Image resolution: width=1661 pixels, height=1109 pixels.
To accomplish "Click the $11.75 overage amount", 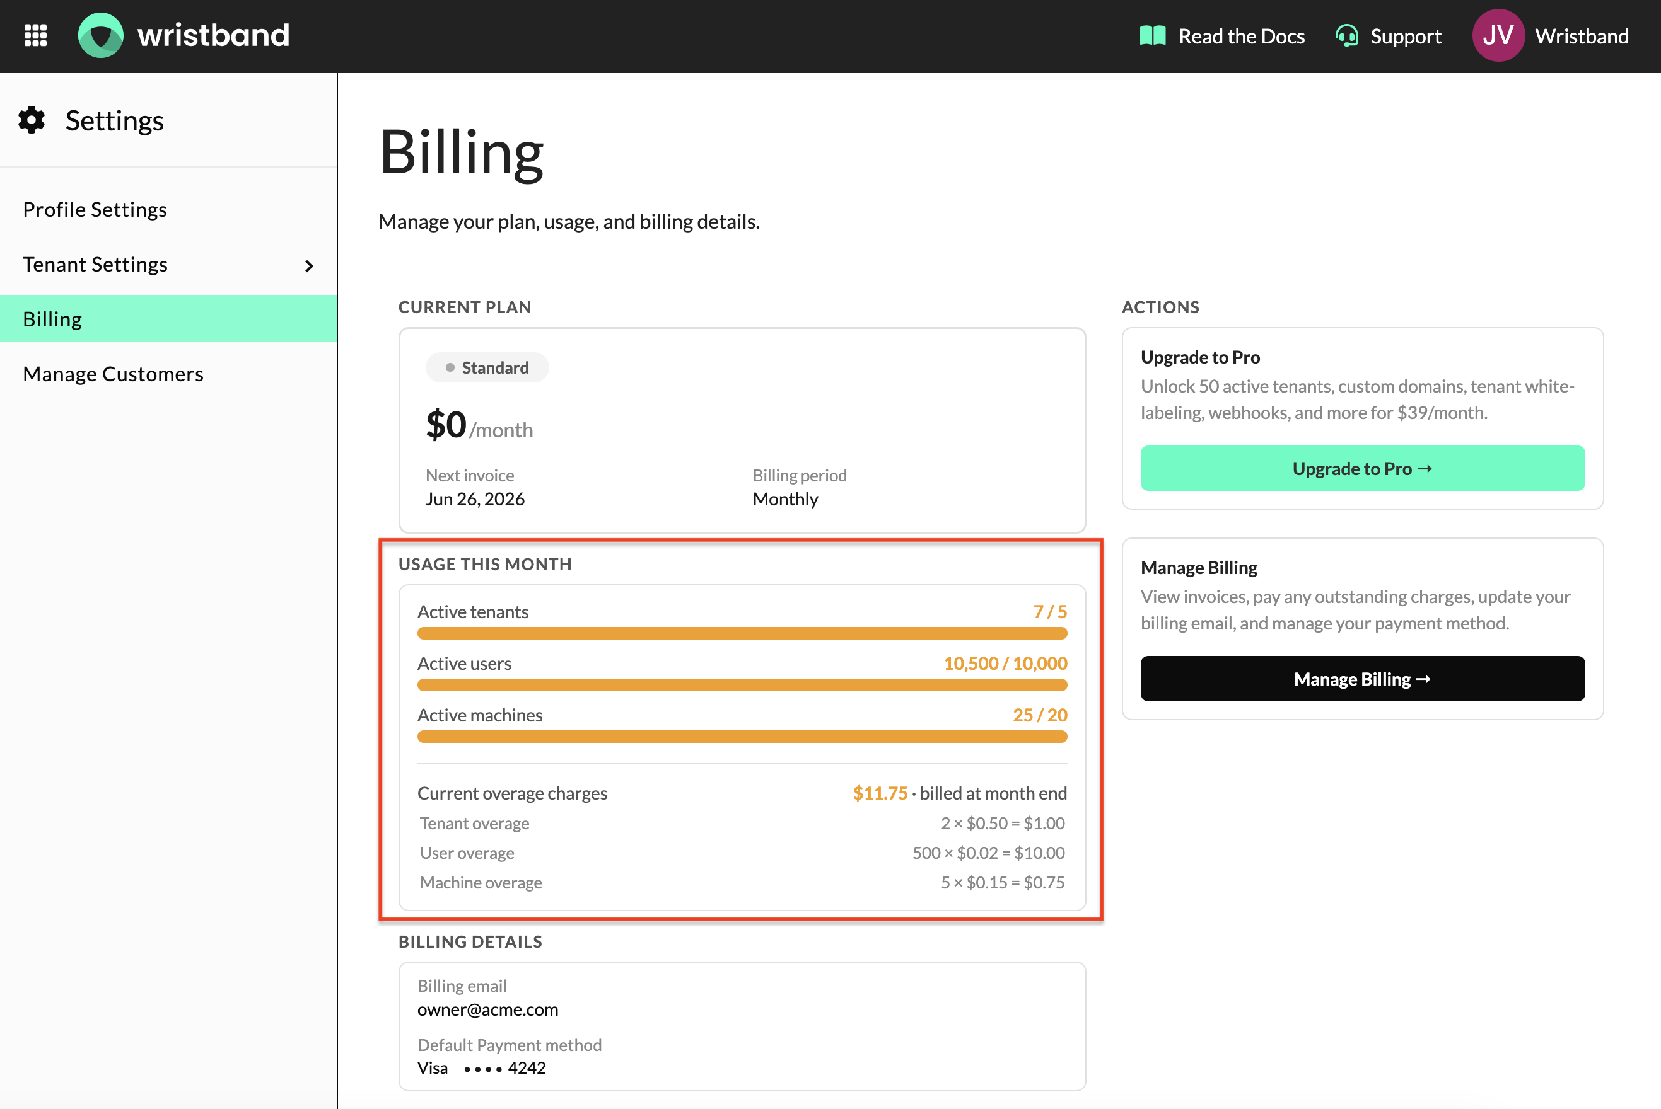I will pyautogui.click(x=880, y=793).
